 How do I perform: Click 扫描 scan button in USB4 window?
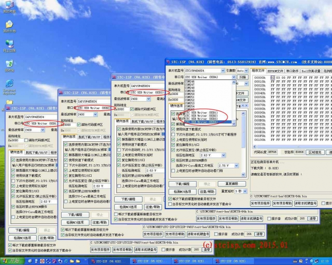coord(243,77)
